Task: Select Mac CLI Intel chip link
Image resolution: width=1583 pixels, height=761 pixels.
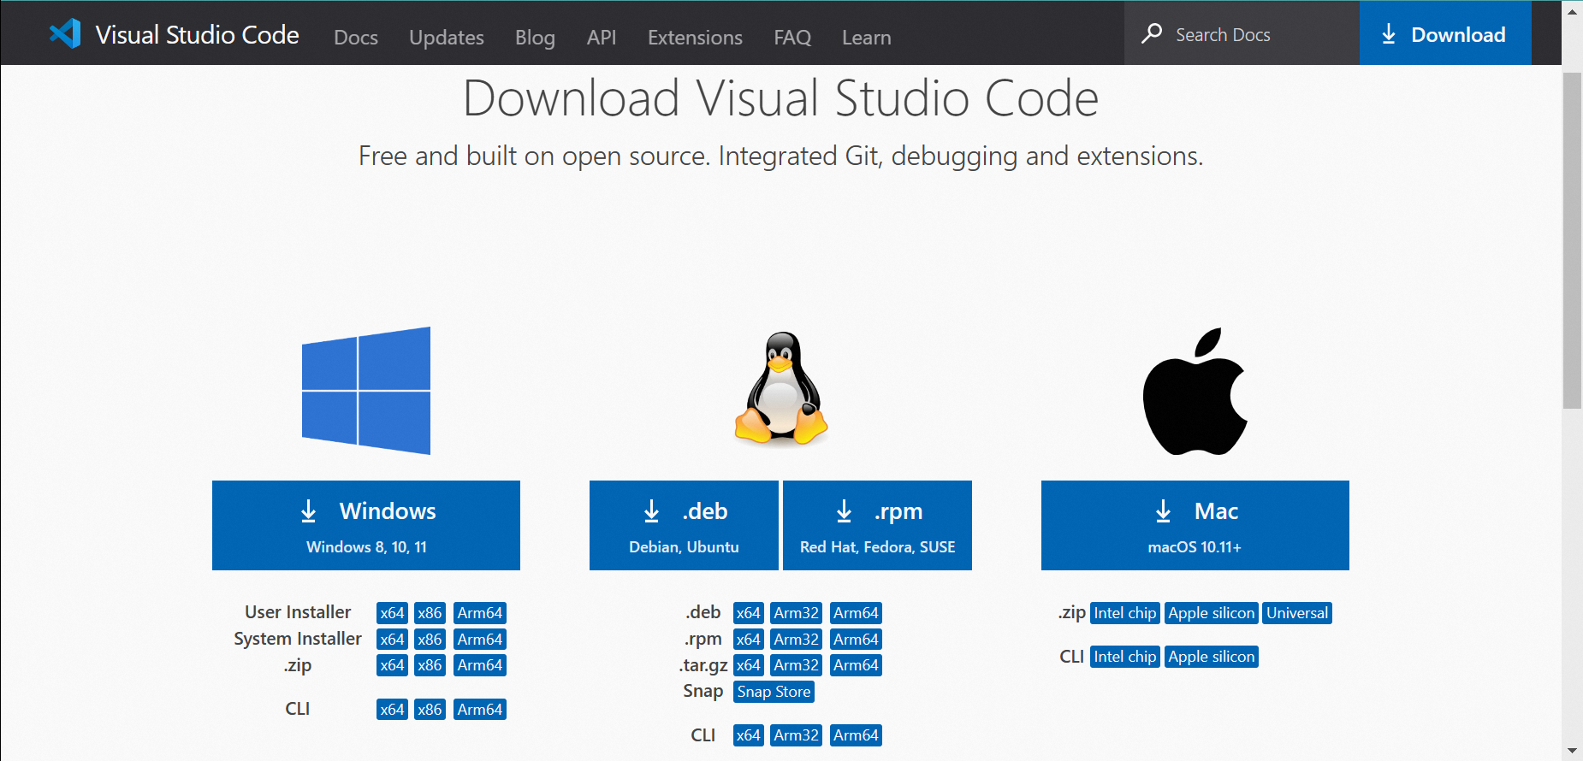Action: (x=1125, y=657)
